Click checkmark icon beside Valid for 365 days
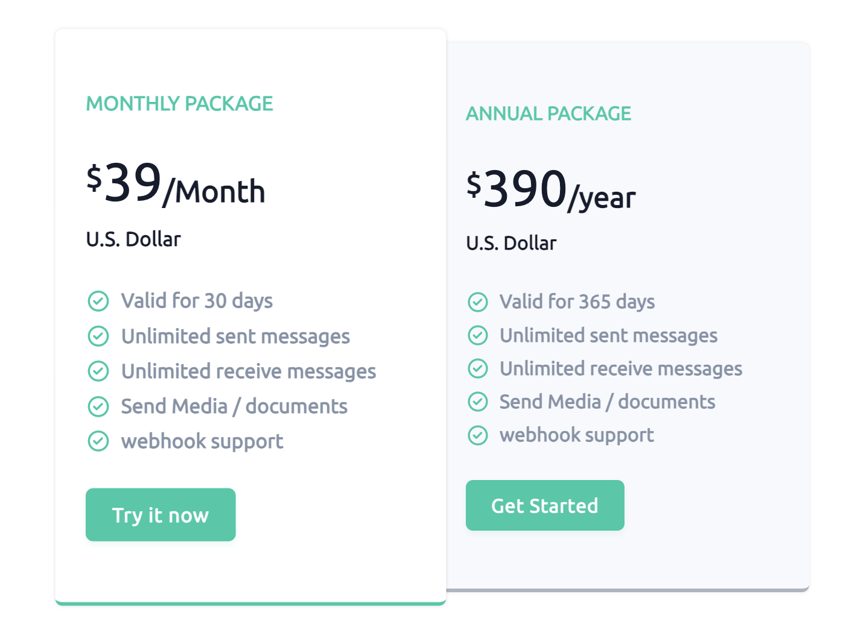The image size is (852, 638). 478,302
